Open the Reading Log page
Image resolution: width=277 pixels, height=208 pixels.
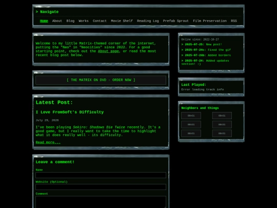(148, 21)
